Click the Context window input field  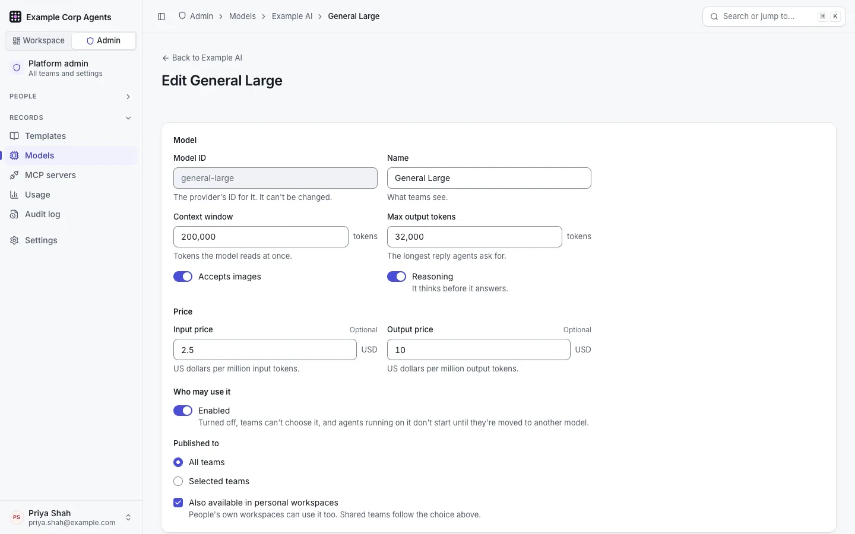click(261, 237)
